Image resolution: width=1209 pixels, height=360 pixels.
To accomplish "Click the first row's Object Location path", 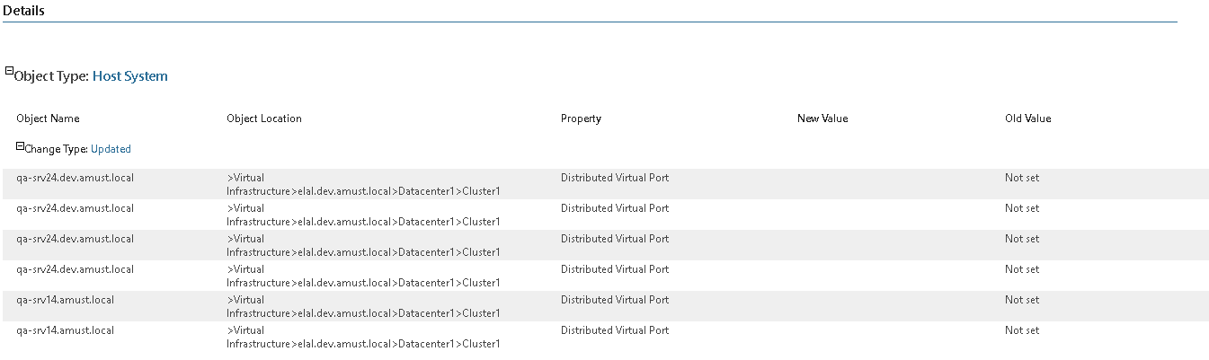I will click(x=362, y=184).
